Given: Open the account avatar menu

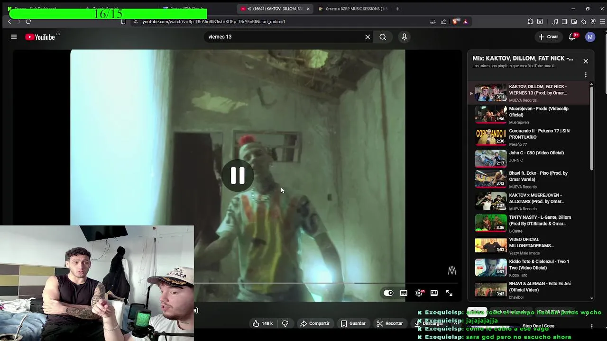Looking at the screenshot, I should (x=590, y=37).
